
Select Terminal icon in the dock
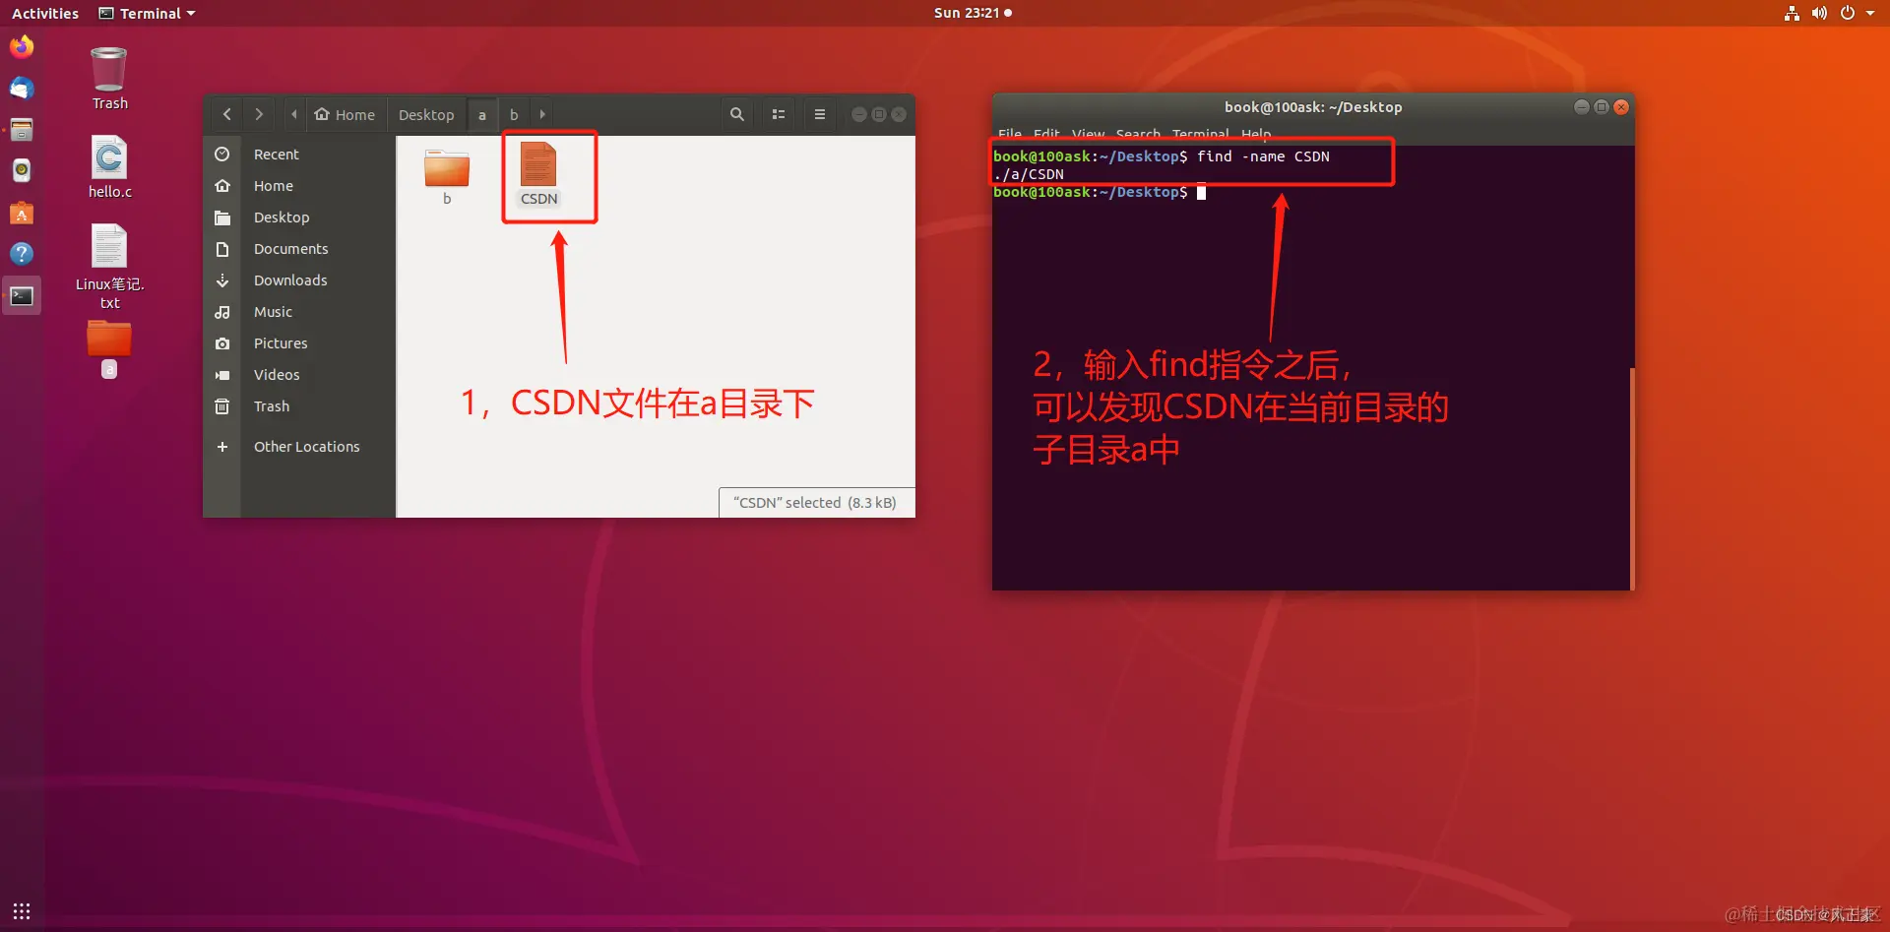click(x=22, y=296)
